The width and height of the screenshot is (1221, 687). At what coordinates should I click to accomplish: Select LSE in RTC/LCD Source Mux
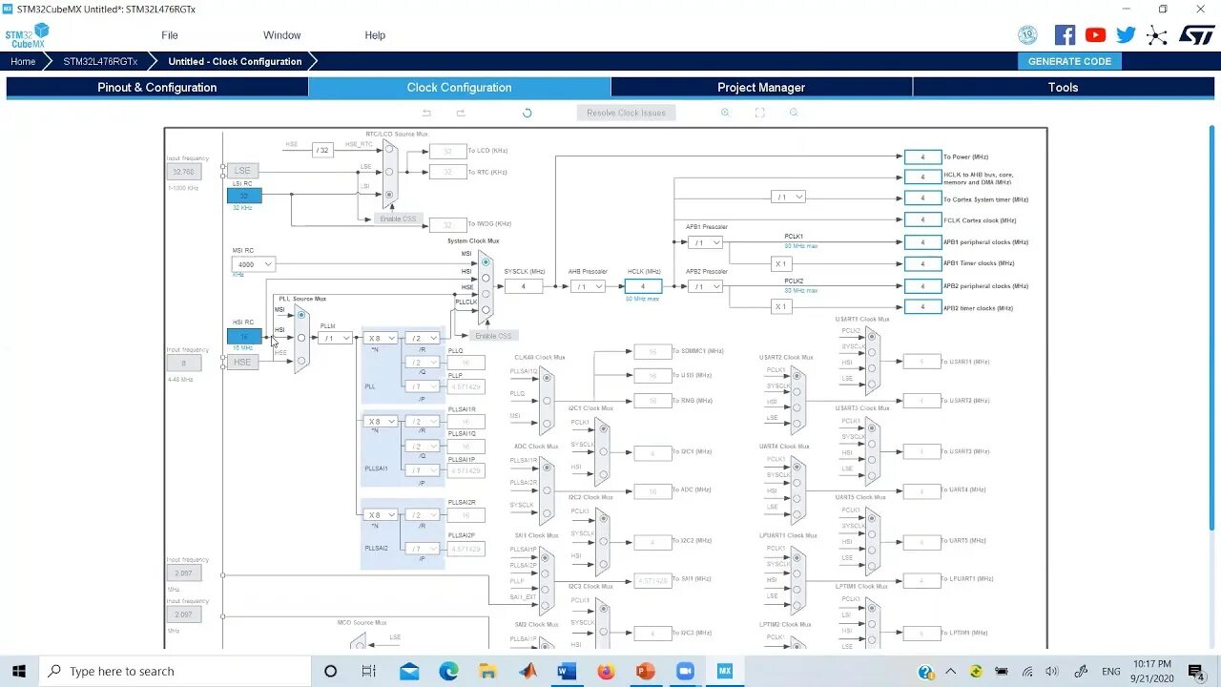click(x=388, y=172)
